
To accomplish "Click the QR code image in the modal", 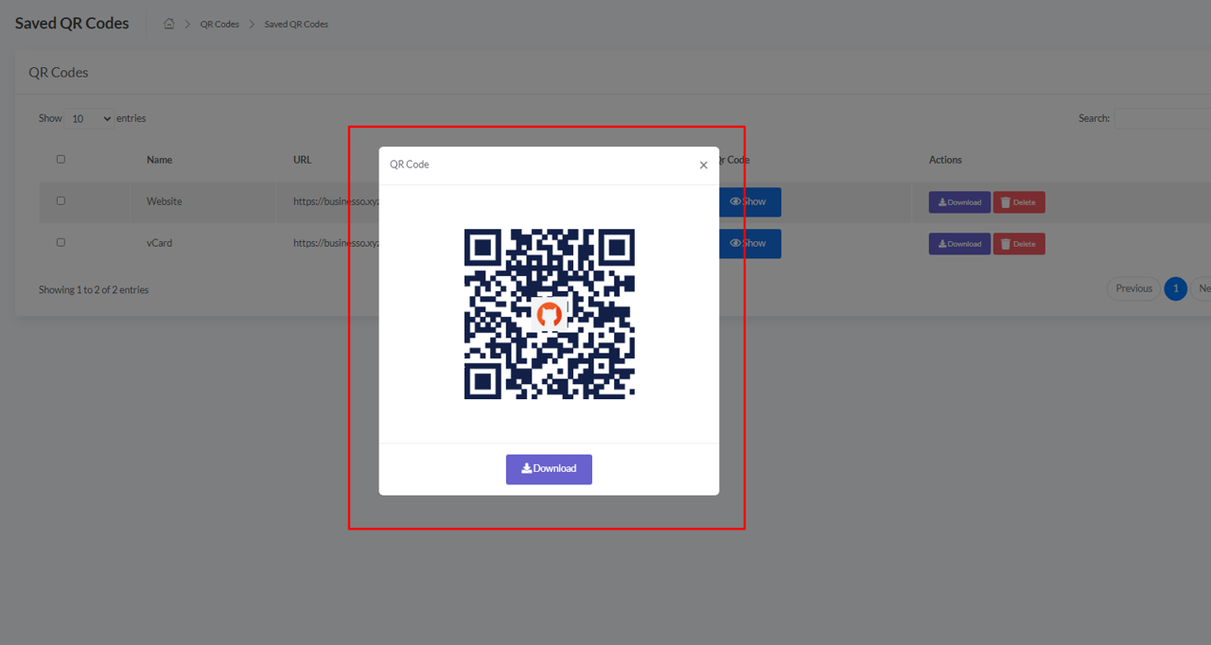I will pos(550,314).
